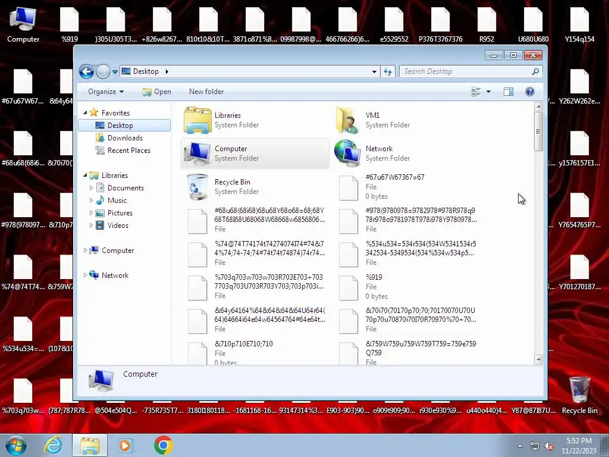Open the Videos library
Image resolution: width=609 pixels, height=457 pixels.
(118, 226)
